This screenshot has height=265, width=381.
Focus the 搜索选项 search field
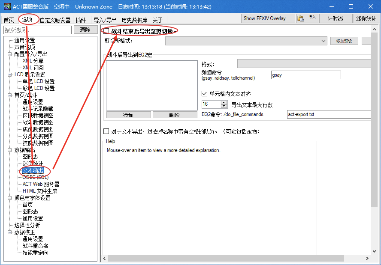coord(37,30)
